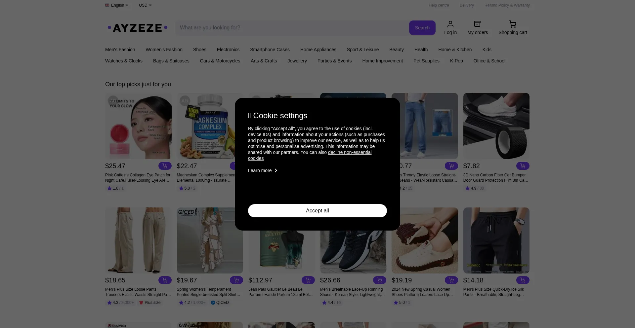This screenshot has height=328, width=635.
Task: Select the Cars & Motorcycles category
Action: pyautogui.click(x=220, y=61)
